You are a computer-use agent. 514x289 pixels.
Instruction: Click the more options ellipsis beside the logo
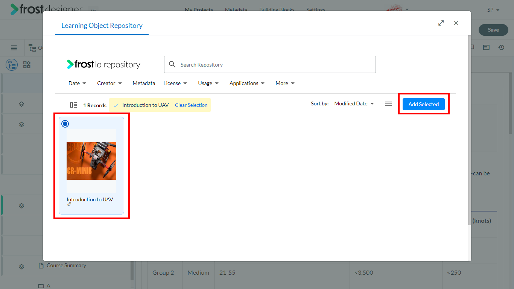click(93, 10)
